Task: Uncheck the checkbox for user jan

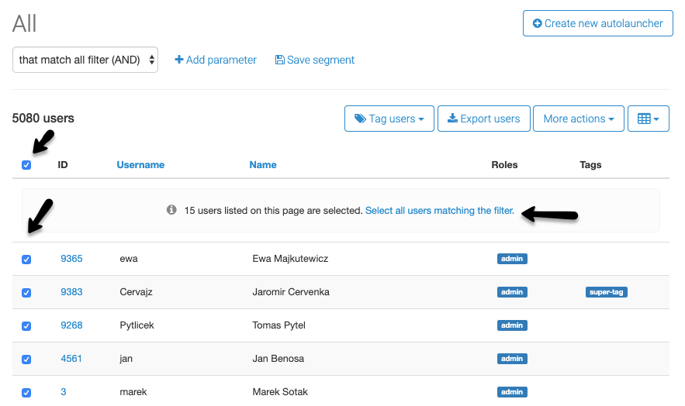Action: pyautogui.click(x=26, y=360)
